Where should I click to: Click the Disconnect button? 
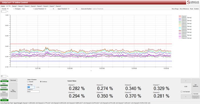coord(13,80)
